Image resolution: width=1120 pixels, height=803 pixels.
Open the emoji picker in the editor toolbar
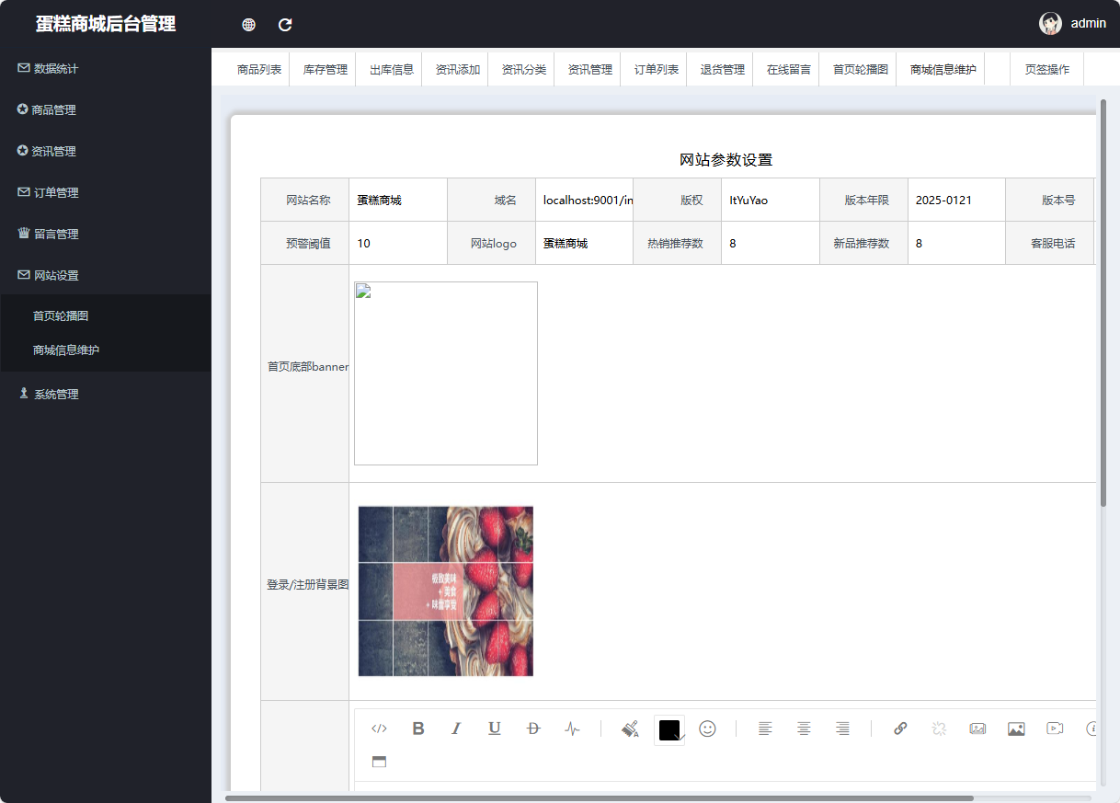[x=706, y=728]
